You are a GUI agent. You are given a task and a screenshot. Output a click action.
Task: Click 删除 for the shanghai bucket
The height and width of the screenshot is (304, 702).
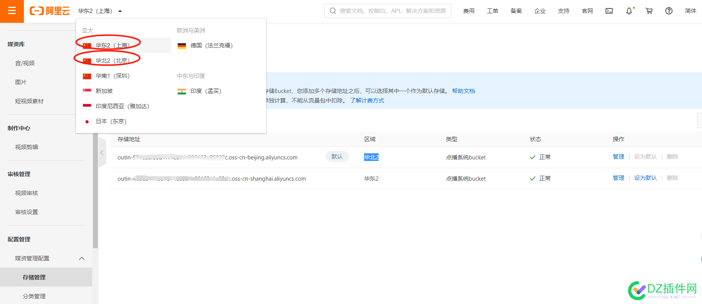click(x=672, y=178)
